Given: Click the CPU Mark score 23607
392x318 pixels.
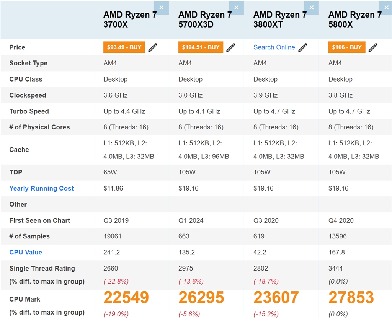Looking at the screenshot, I should point(276,297).
